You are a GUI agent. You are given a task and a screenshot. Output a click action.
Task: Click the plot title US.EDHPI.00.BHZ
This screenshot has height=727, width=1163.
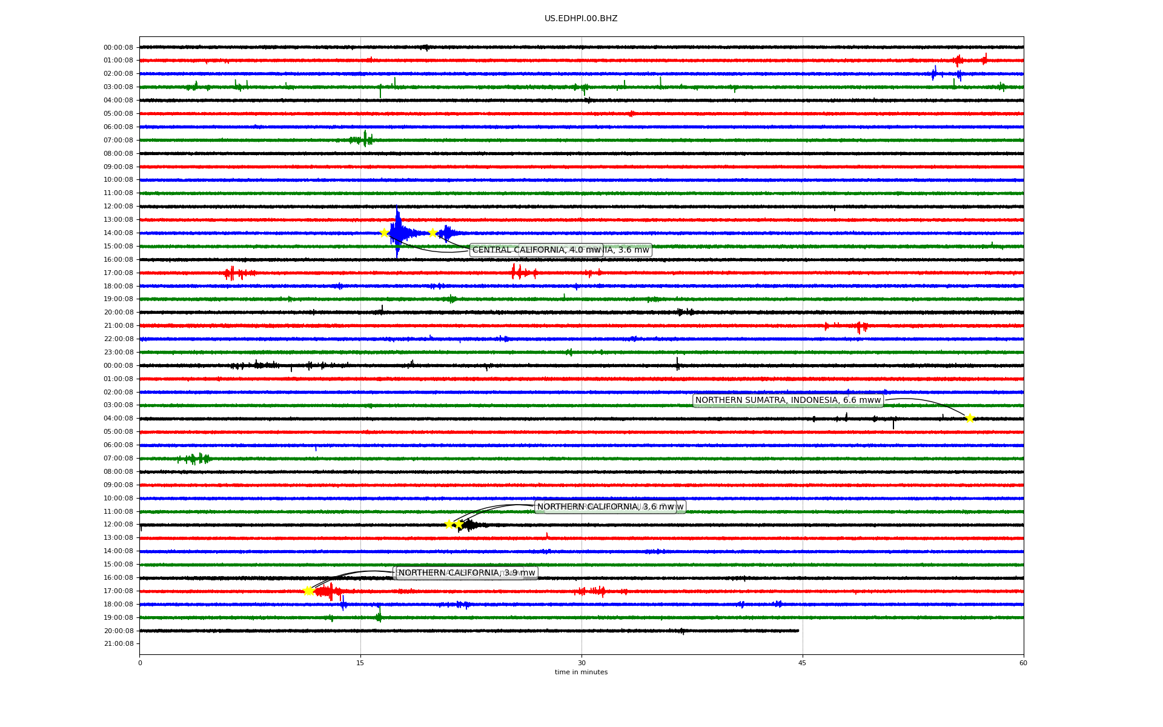coord(580,19)
